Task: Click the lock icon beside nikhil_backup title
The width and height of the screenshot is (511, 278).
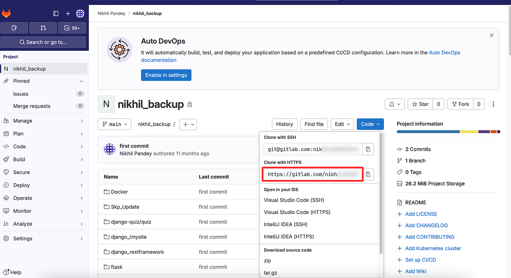Action: 190,104
